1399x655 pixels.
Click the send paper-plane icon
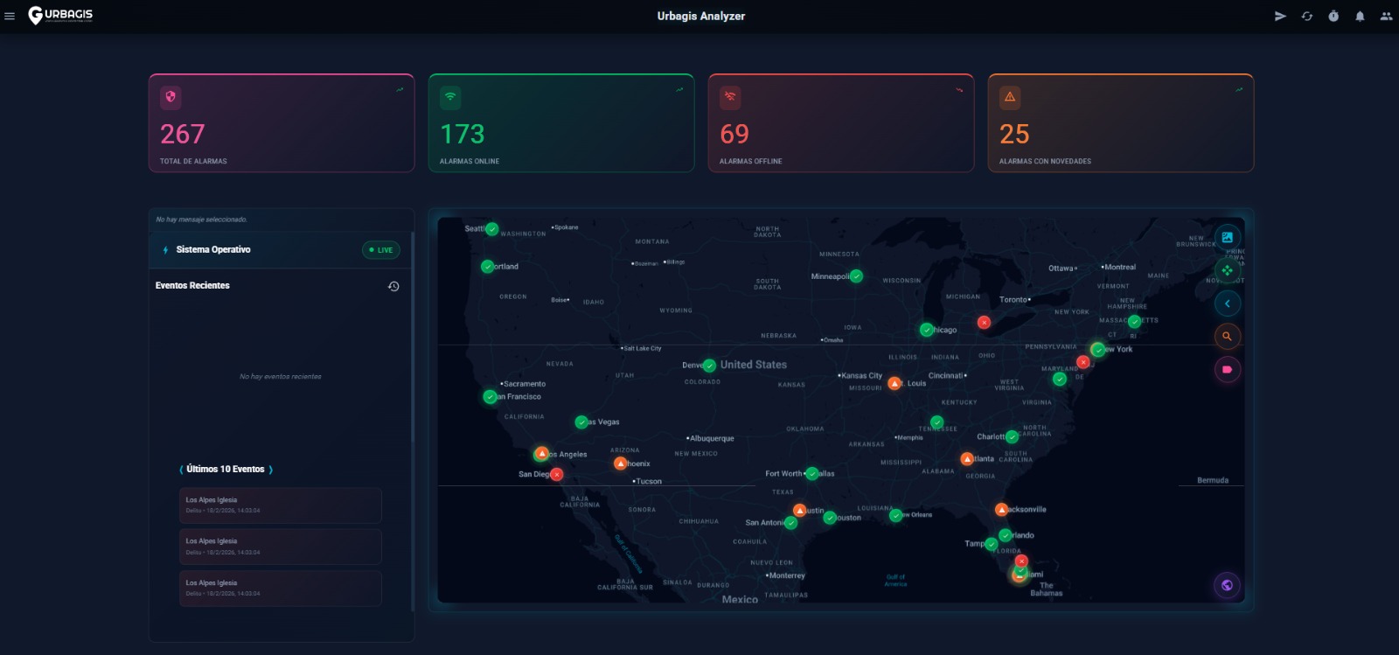tap(1280, 16)
